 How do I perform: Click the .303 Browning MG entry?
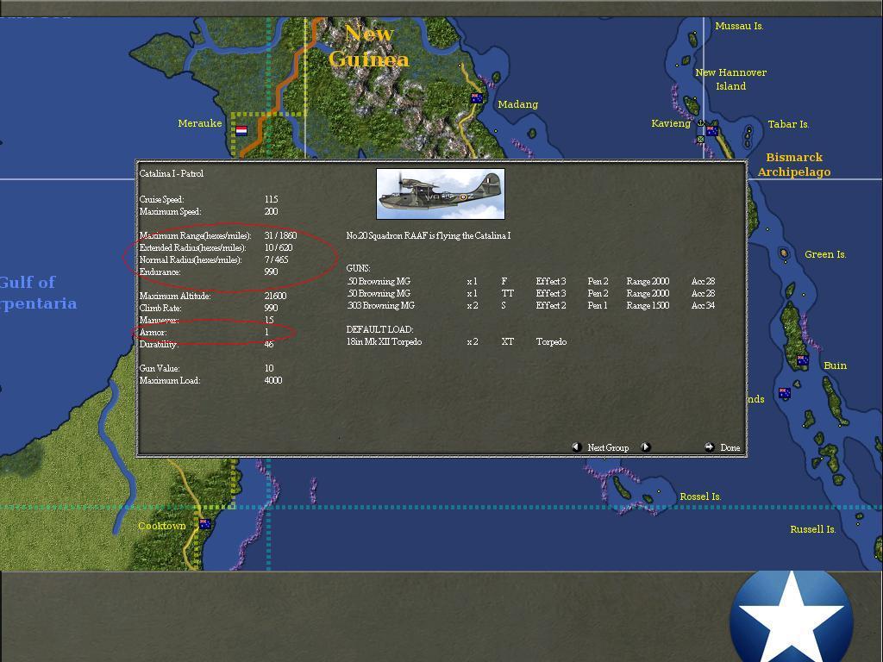pyautogui.click(x=380, y=306)
